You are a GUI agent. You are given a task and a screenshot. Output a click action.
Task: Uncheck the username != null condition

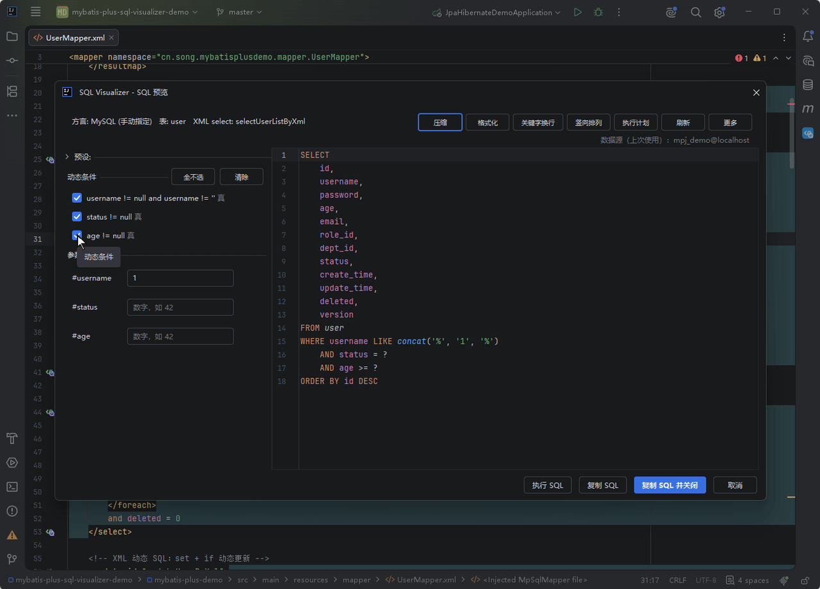coord(77,198)
